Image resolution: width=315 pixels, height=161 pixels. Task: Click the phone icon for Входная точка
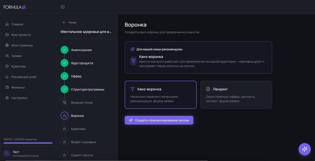click(64, 103)
